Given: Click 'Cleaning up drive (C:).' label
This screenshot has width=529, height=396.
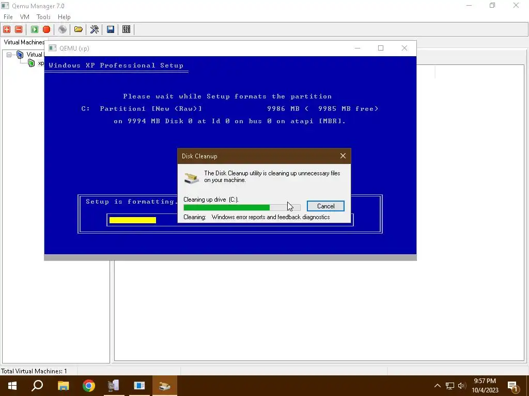Looking at the screenshot, I should click(211, 200).
